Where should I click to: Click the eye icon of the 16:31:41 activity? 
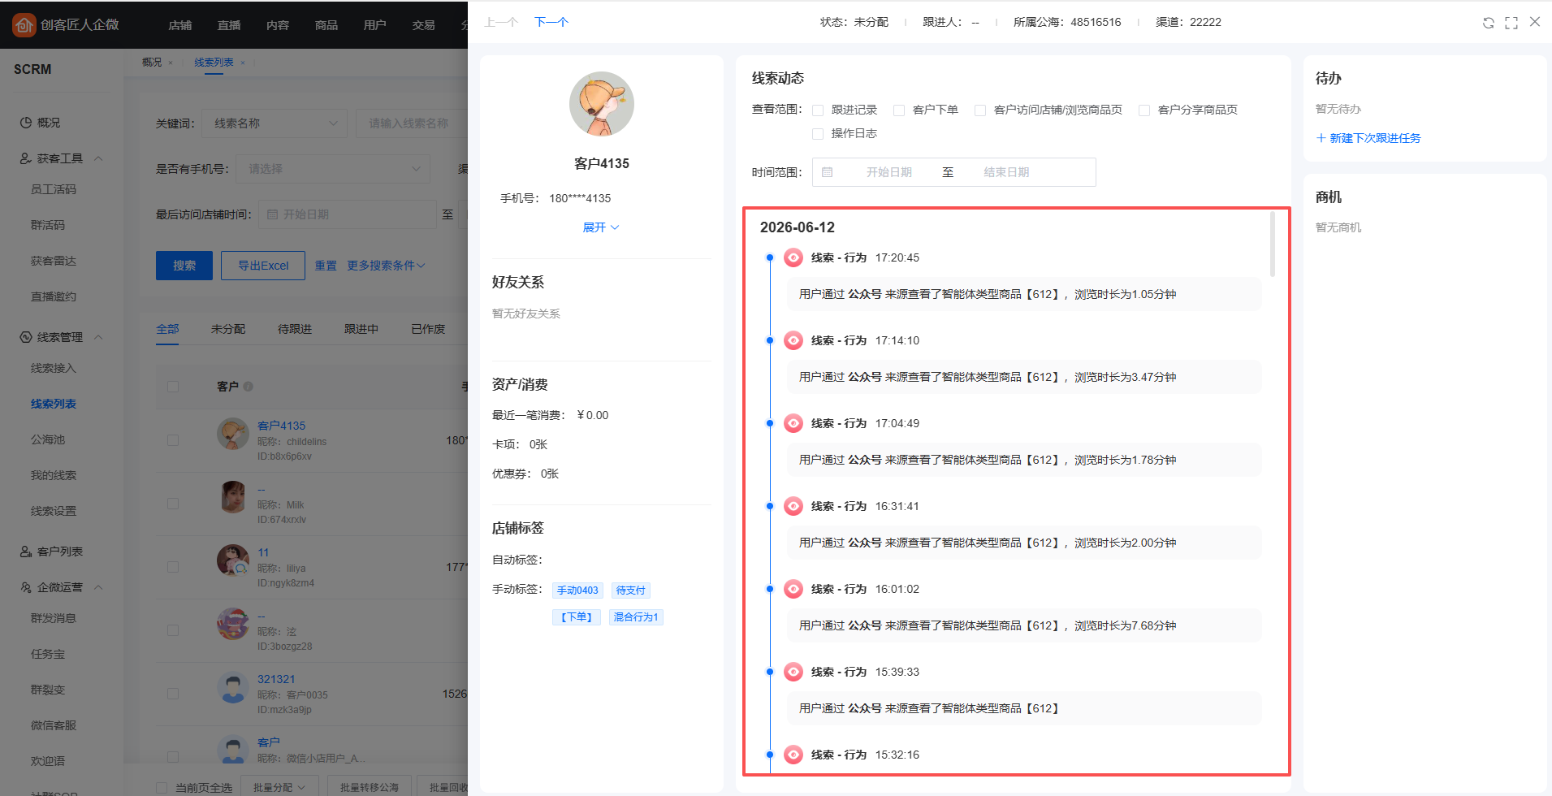pyautogui.click(x=793, y=506)
